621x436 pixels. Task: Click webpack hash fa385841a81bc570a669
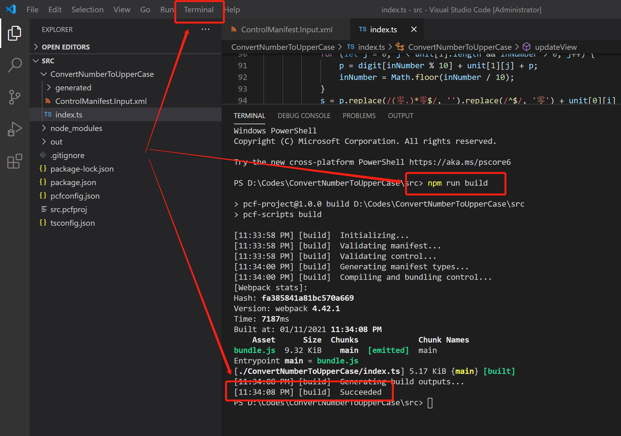(x=307, y=298)
